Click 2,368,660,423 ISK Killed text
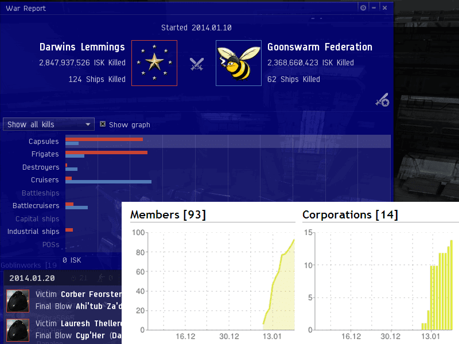Image resolution: width=459 pixels, height=344 pixels. [310, 62]
